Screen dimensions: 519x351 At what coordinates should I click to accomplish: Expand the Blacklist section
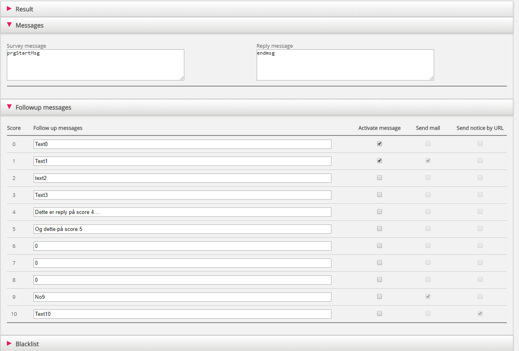click(x=27, y=344)
